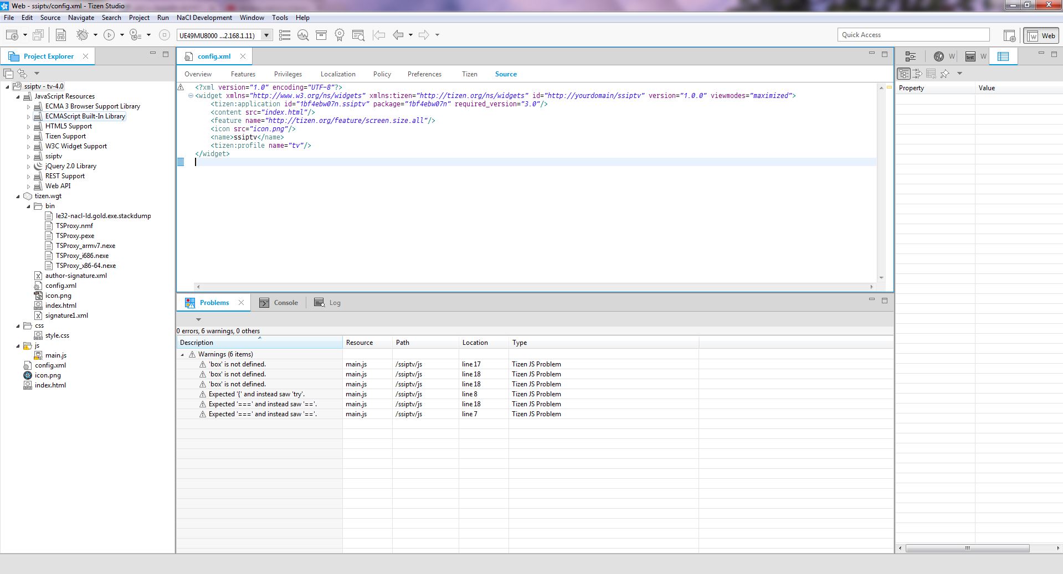Toggle Show Advanced Properties button

[x=918, y=74]
